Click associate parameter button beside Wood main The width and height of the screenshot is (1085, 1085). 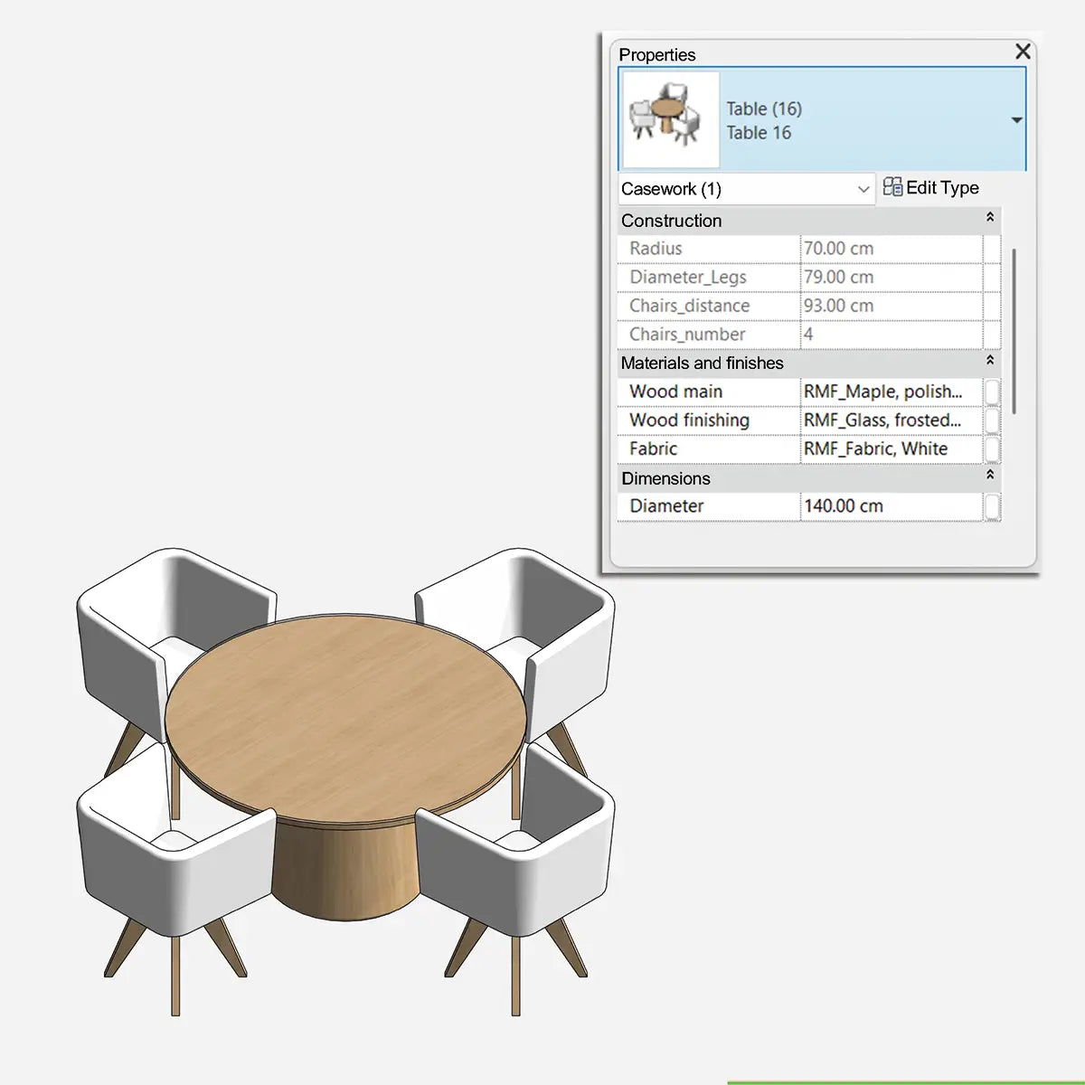992,392
